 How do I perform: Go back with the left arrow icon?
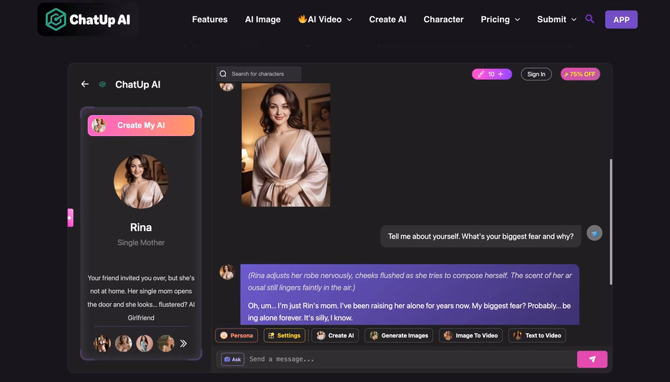(85, 84)
